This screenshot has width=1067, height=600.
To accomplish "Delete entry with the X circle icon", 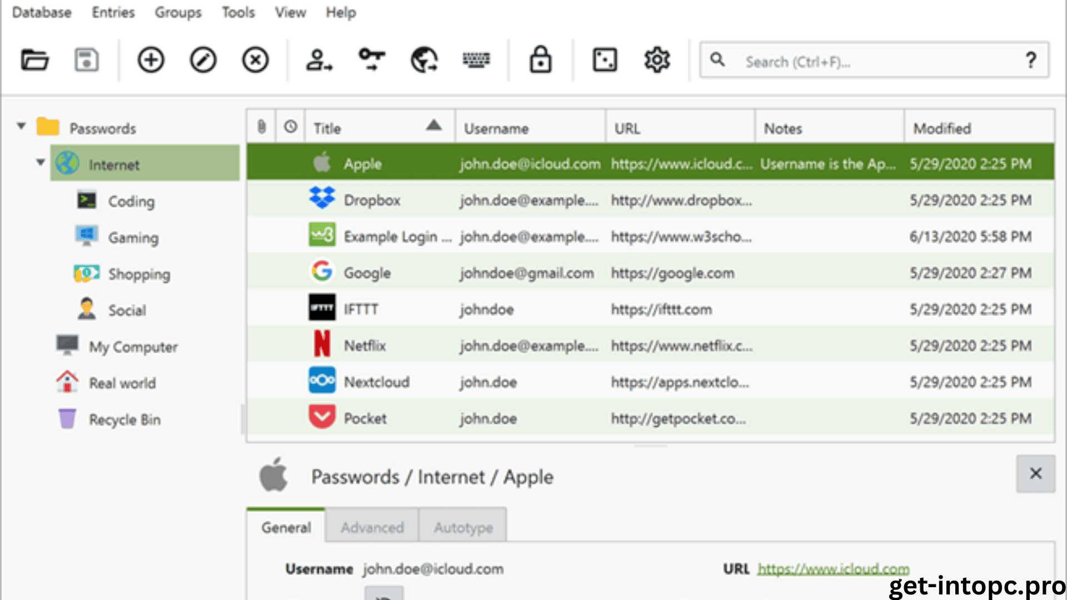I will click(x=255, y=60).
